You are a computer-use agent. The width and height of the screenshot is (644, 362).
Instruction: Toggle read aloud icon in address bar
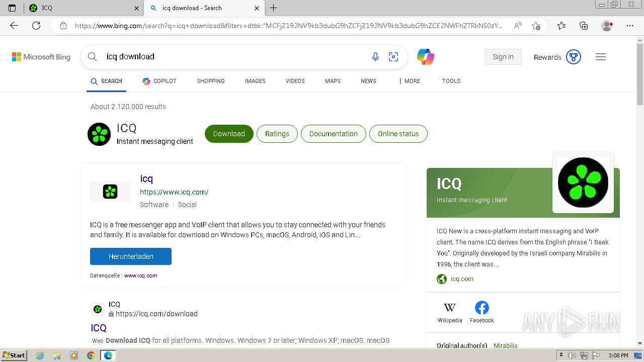pos(517,26)
